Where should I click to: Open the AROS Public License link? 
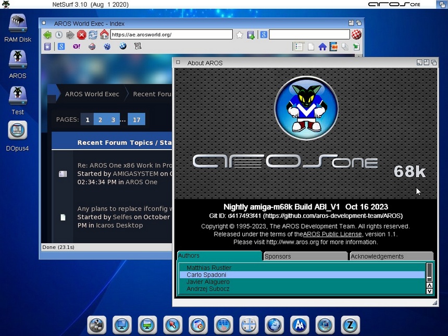pos(332,234)
